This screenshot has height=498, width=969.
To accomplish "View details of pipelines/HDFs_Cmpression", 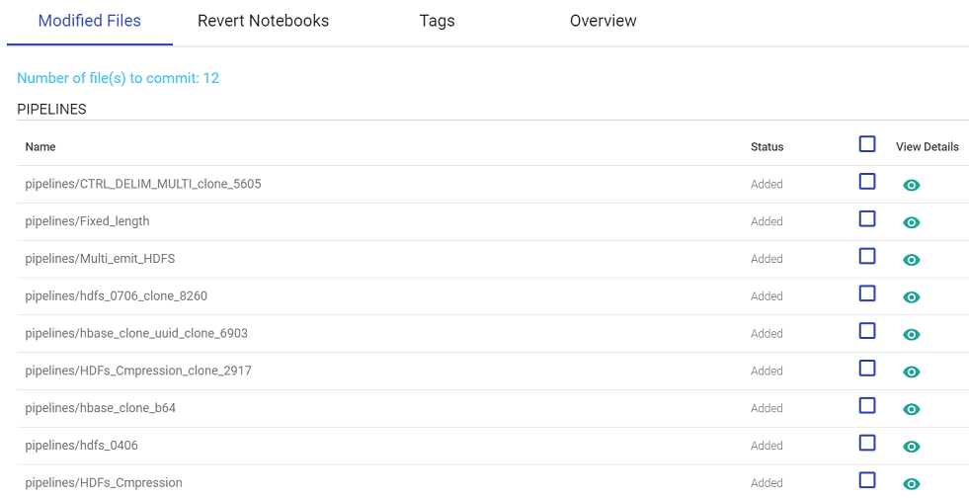I will point(911,484).
